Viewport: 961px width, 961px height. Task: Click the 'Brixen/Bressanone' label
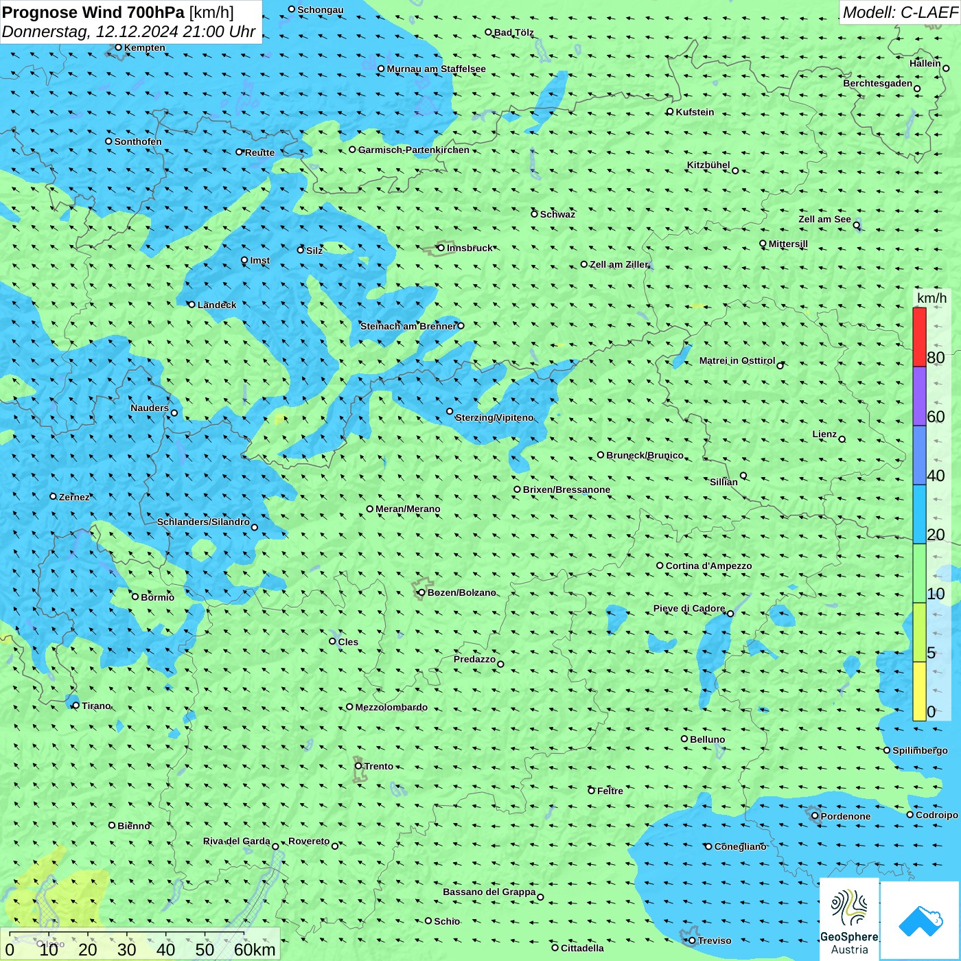(566, 490)
